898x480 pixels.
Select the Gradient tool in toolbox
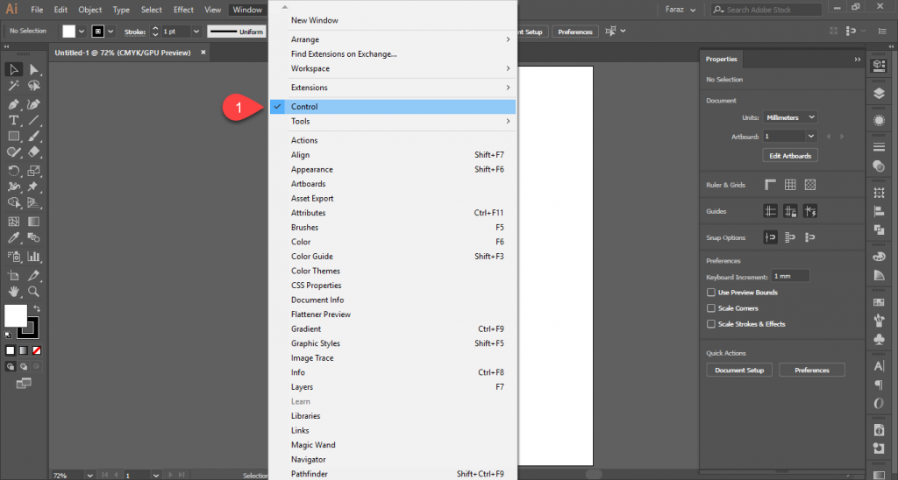tap(34, 222)
